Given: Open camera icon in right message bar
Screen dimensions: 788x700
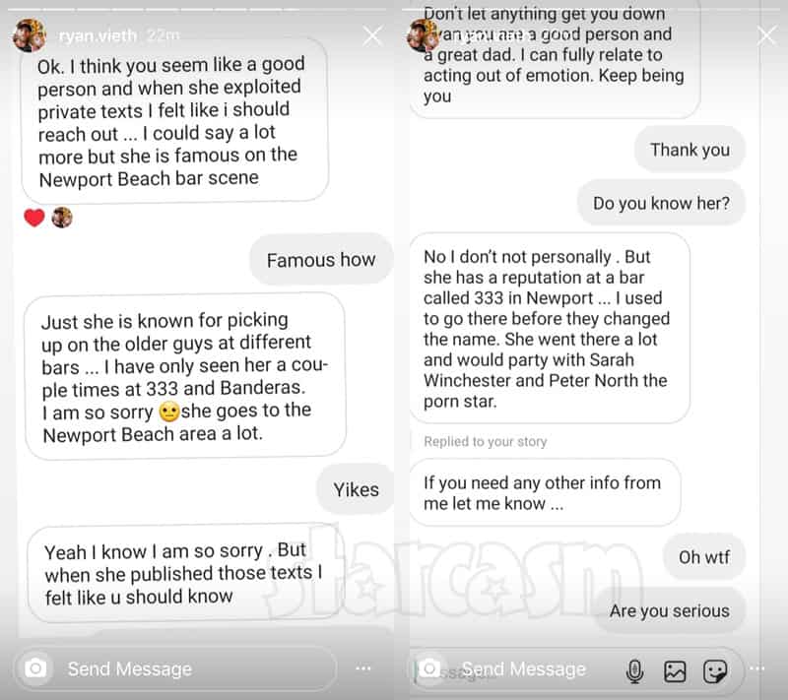Looking at the screenshot, I should pyautogui.click(x=429, y=668).
